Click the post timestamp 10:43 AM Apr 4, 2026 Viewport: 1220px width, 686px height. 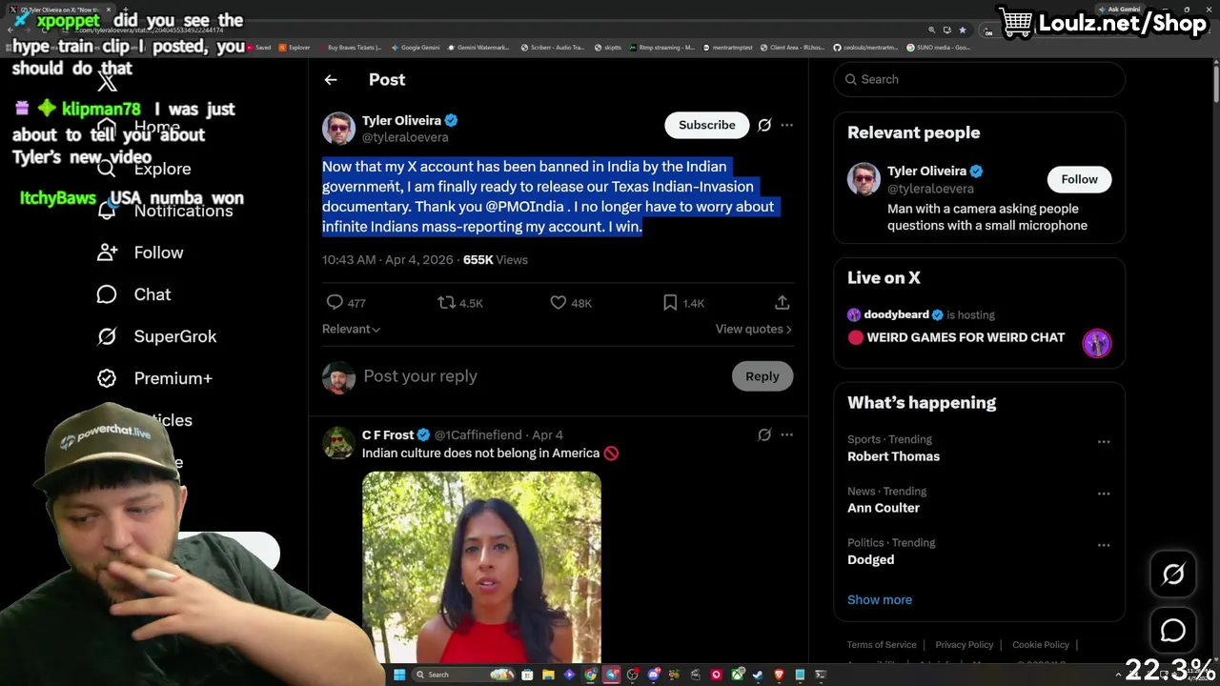coord(388,259)
